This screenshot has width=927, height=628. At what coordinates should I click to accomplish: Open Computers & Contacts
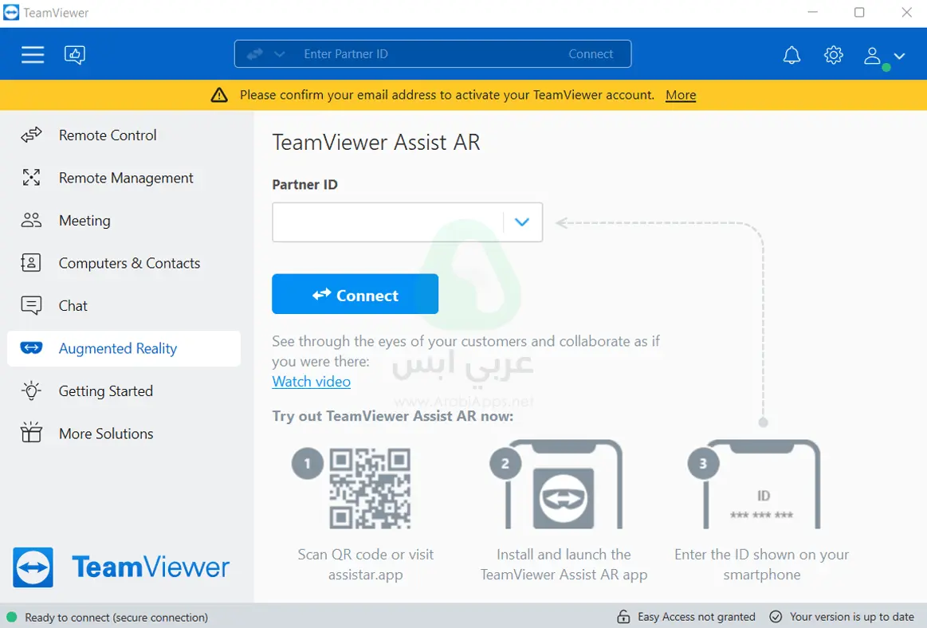[x=129, y=263]
